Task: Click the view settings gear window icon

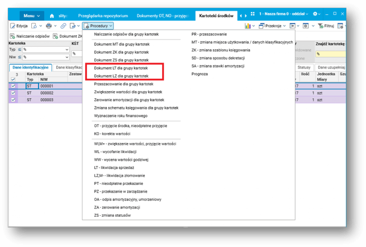Action: click(x=305, y=26)
